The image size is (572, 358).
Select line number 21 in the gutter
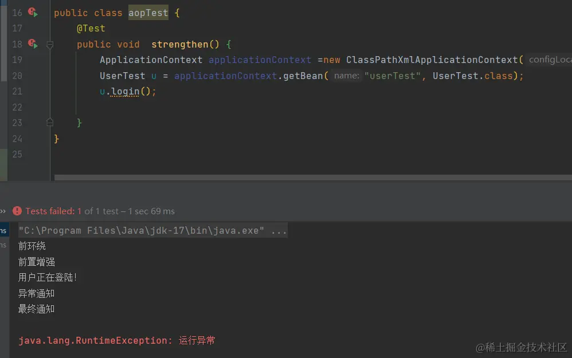click(17, 92)
